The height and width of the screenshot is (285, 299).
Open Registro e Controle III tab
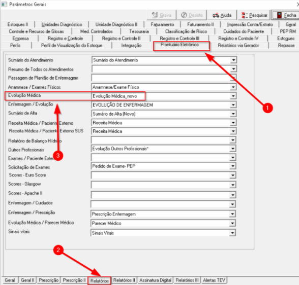click(180, 39)
